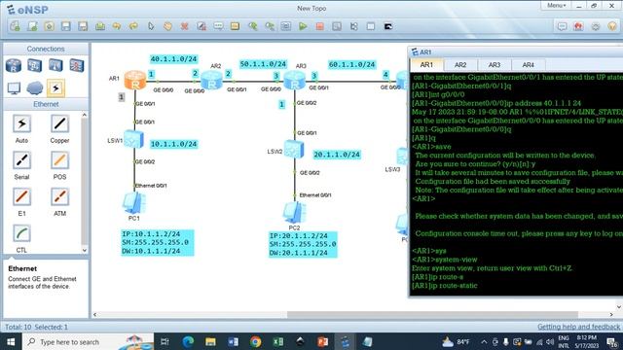Click the AR1 router in the topology

coord(135,80)
